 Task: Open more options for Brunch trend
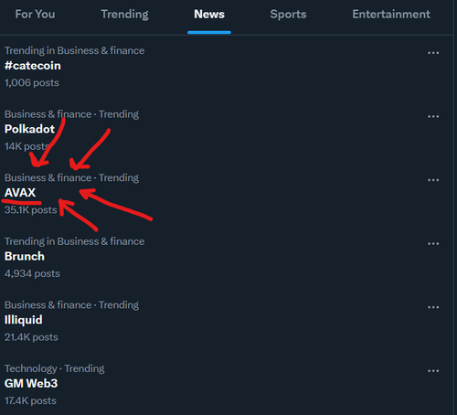[x=433, y=244]
